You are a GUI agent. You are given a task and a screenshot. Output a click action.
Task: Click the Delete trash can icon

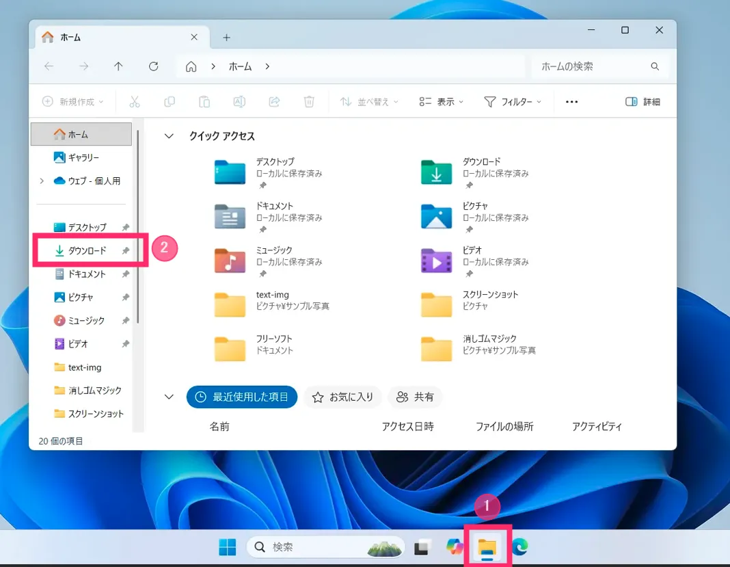coord(309,102)
